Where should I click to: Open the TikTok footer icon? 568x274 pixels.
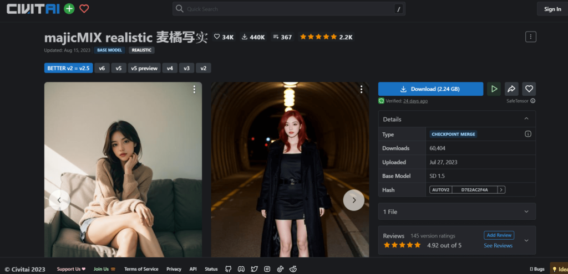click(280, 269)
